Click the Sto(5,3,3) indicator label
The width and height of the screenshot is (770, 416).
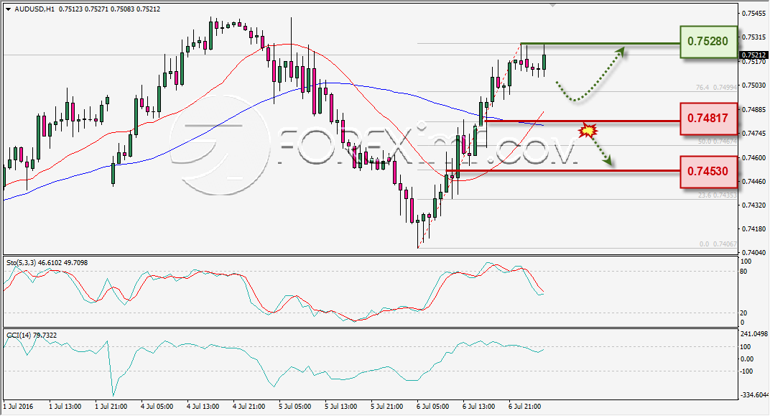pyautogui.click(x=21, y=263)
